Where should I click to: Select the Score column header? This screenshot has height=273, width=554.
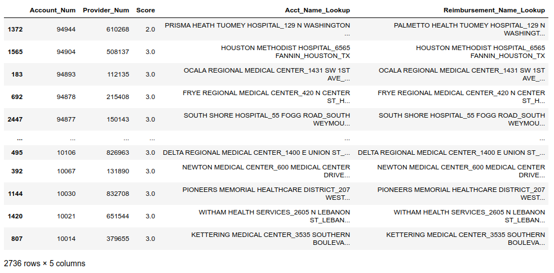point(145,10)
